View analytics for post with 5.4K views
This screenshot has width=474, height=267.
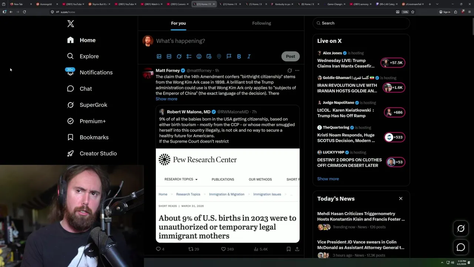pyautogui.click(x=261, y=249)
